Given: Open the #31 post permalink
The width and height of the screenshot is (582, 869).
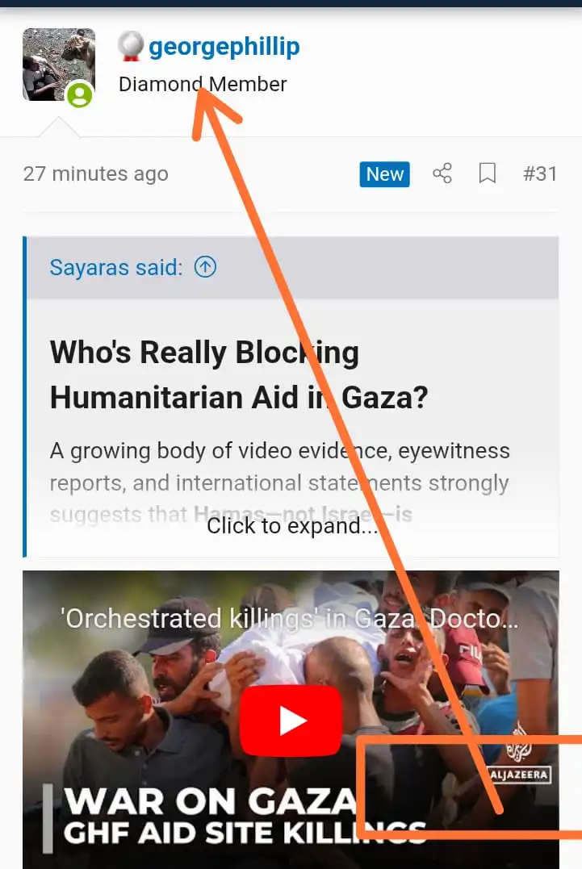Looking at the screenshot, I should (540, 174).
